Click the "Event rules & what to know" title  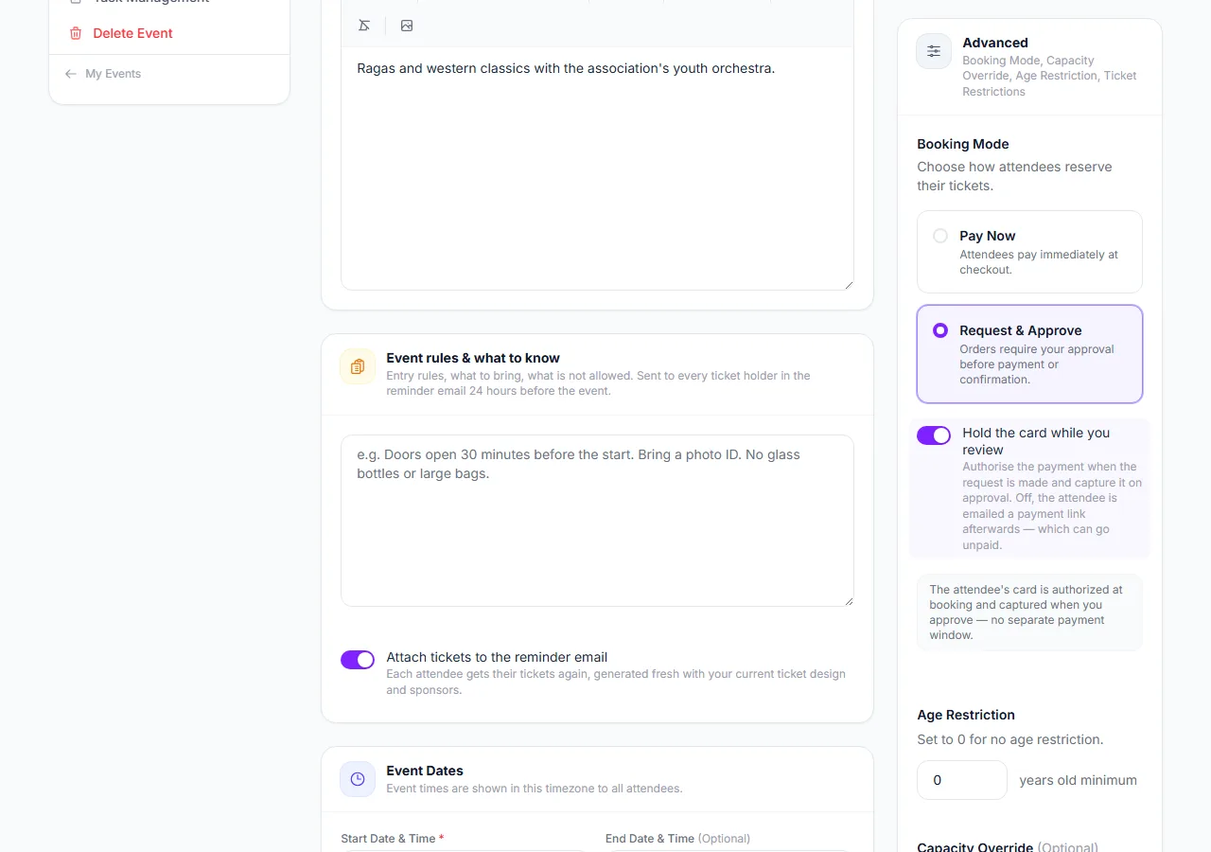(473, 358)
